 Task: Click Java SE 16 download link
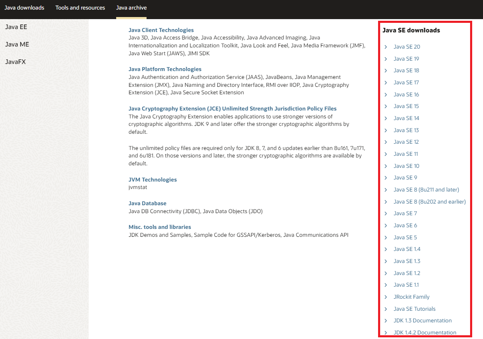[406, 94]
